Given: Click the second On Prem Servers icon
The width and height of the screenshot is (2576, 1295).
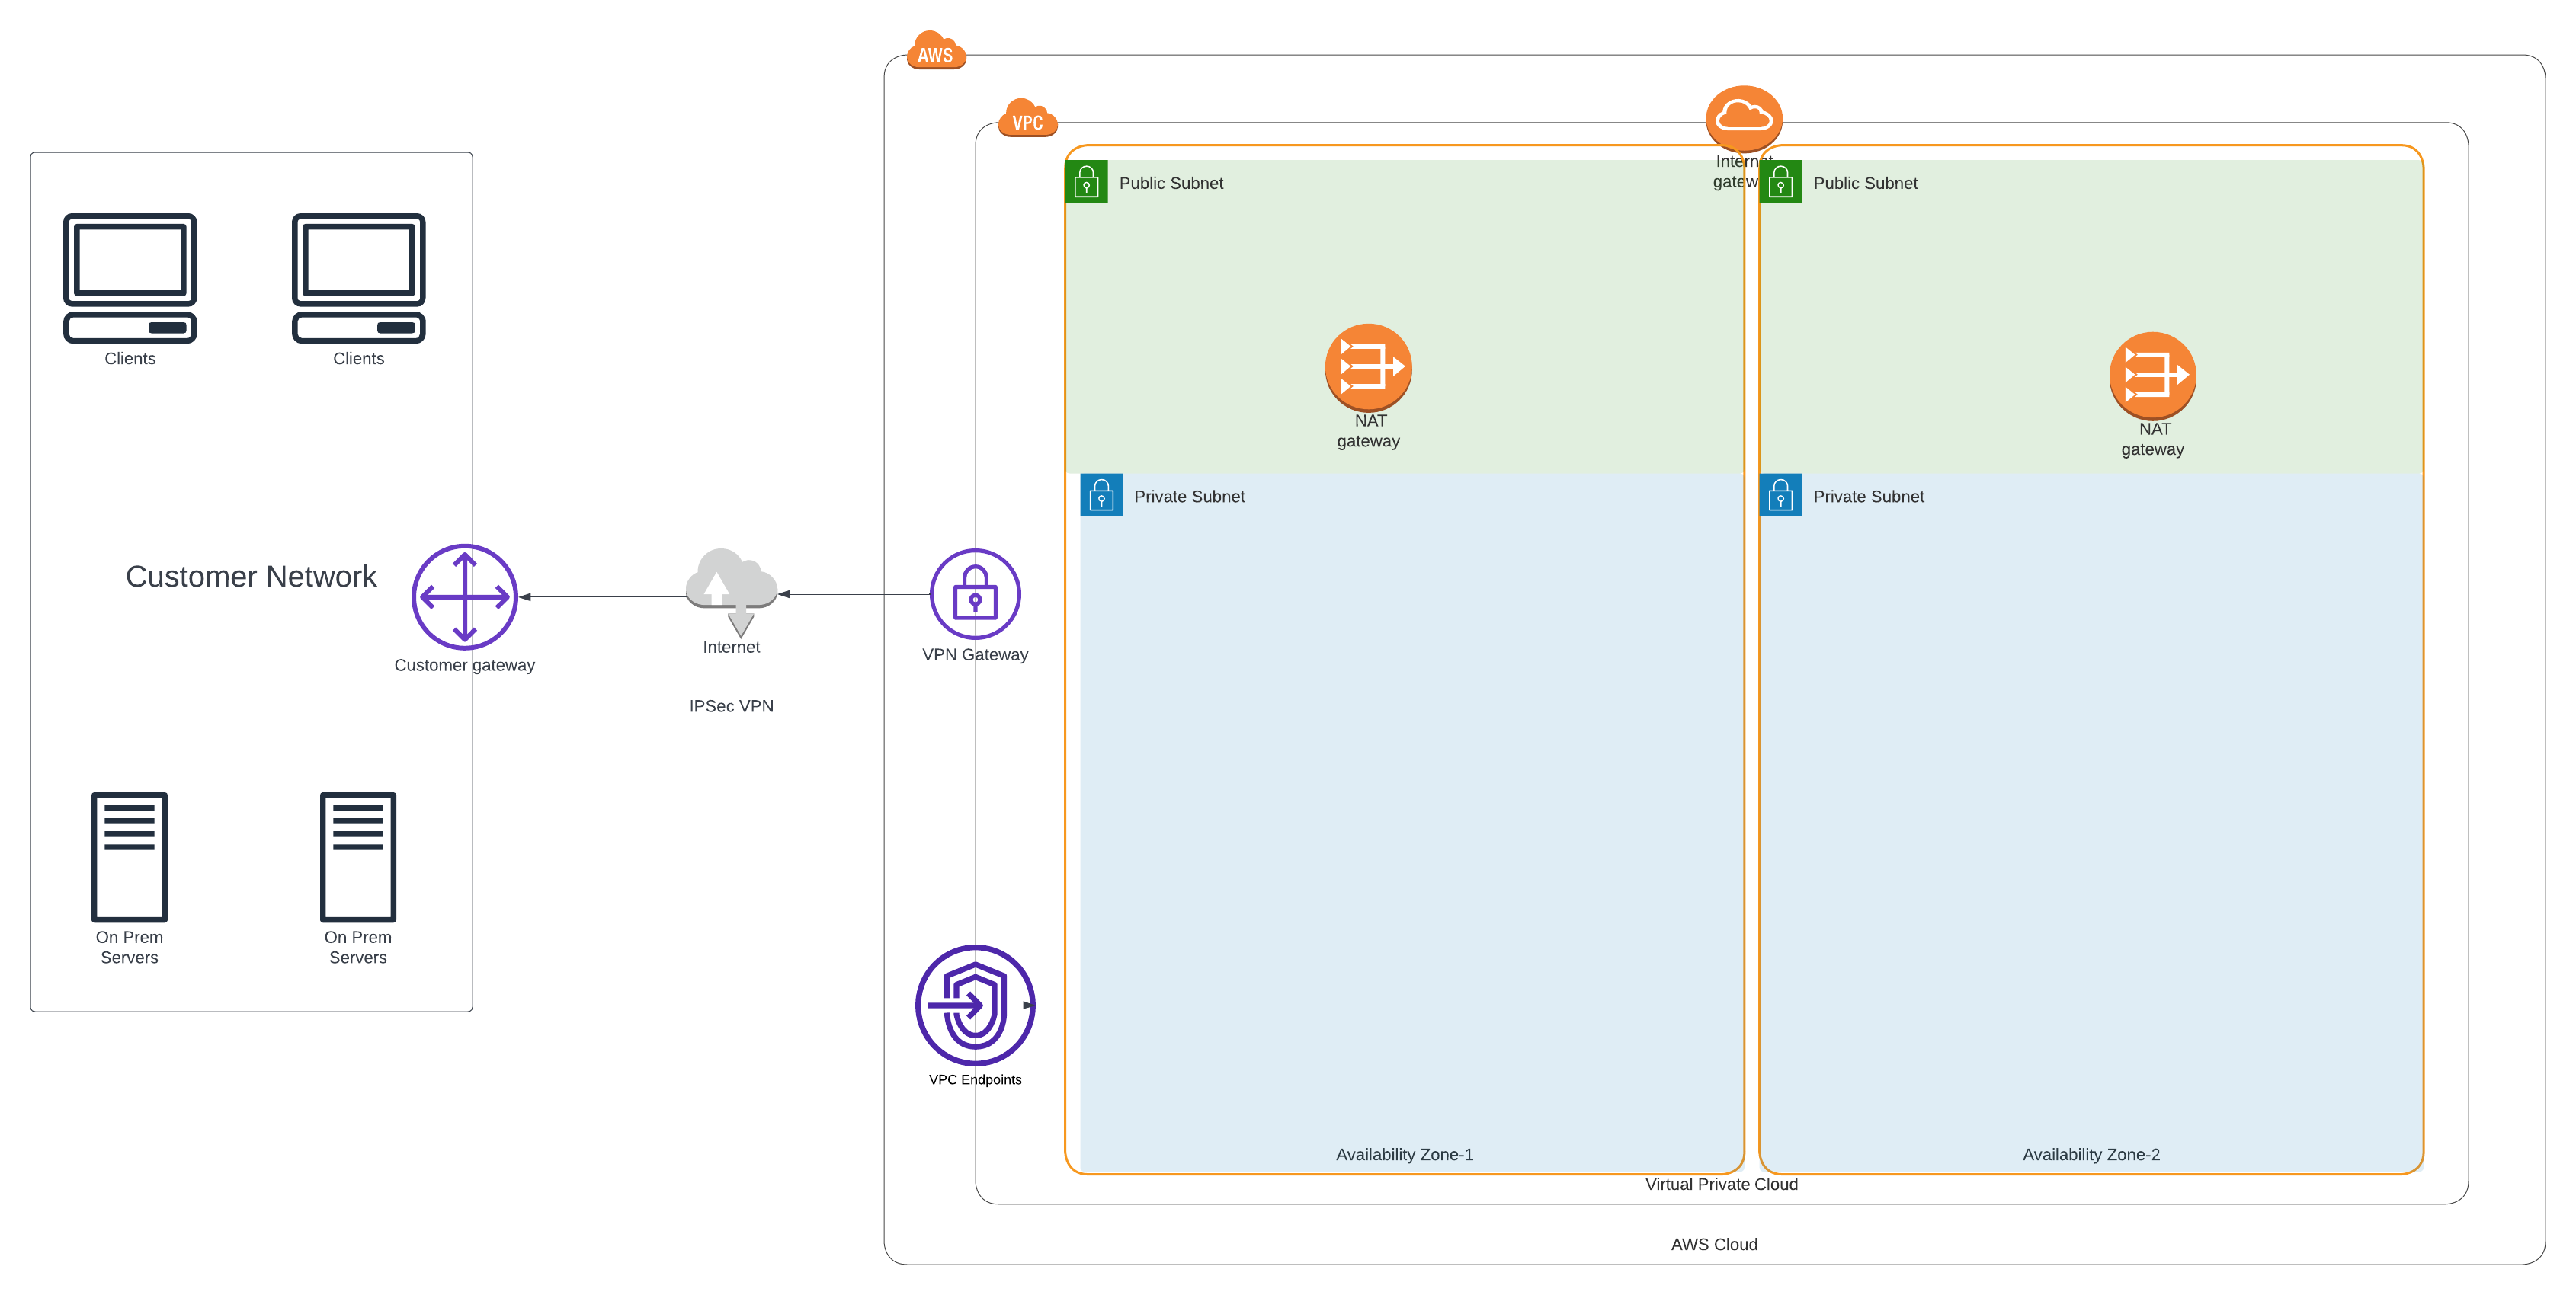Looking at the screenshot, I should point(358,856).
